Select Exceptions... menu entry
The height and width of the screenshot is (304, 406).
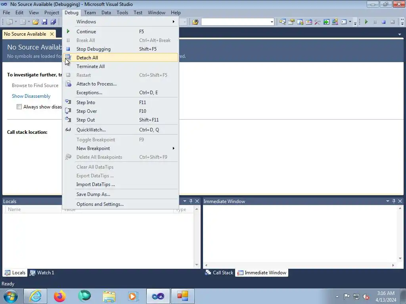(x=121, y=93)
